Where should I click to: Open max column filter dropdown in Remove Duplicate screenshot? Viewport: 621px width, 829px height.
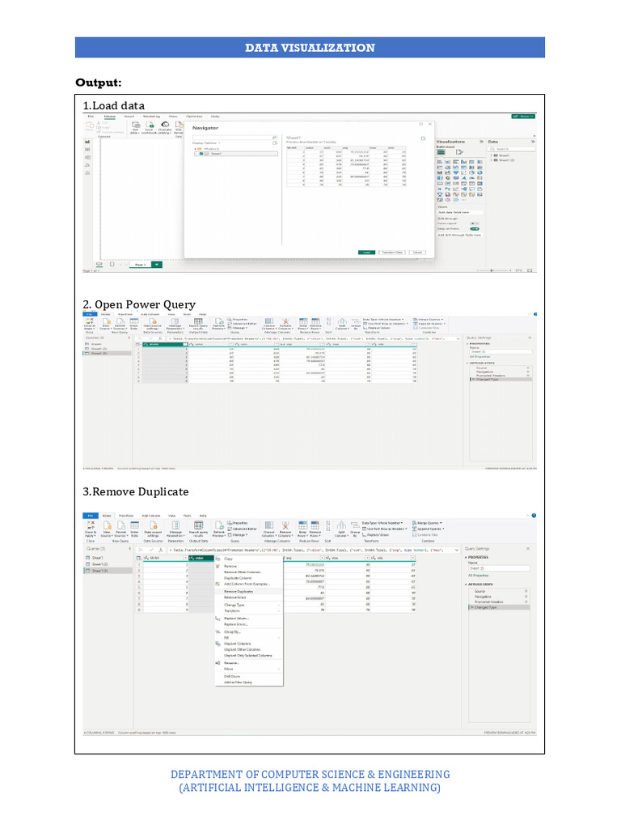point(367,558)
